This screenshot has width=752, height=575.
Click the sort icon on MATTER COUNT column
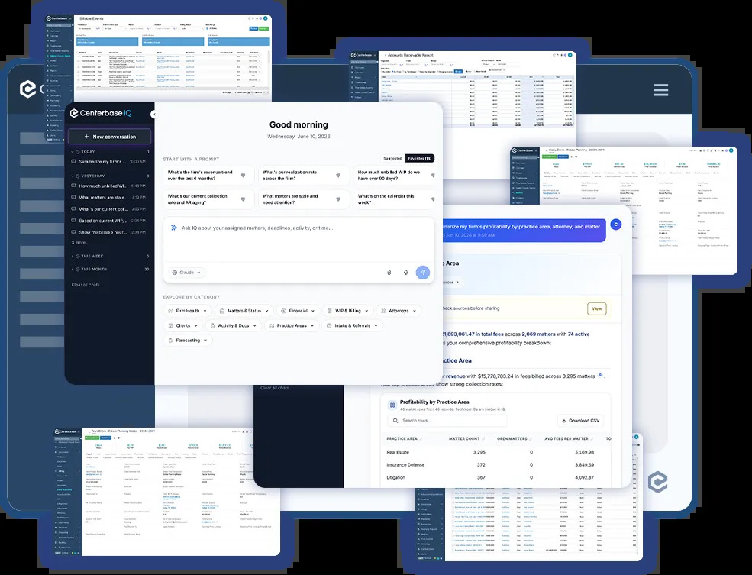(x=483, y=439)
